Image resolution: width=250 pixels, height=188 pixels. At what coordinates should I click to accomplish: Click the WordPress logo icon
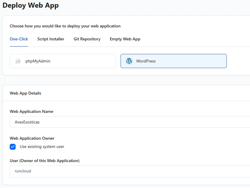[x=129, y=61]
